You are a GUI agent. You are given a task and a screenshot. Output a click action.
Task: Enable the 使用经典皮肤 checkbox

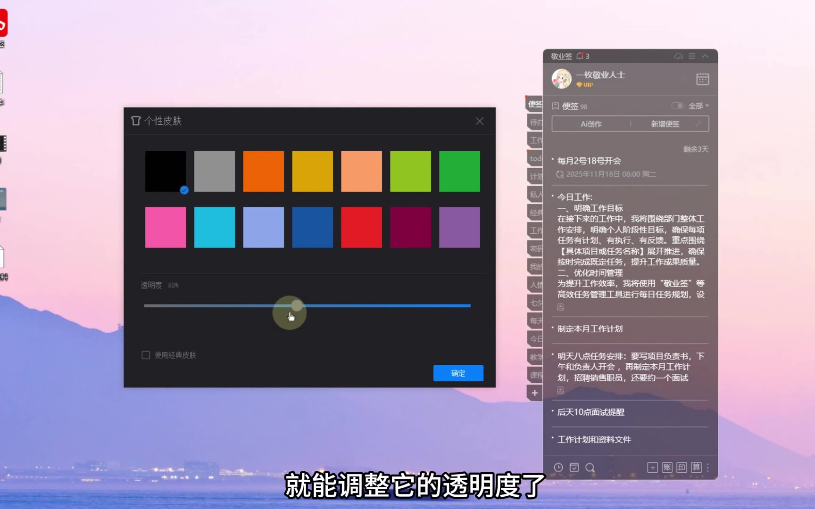146,355
